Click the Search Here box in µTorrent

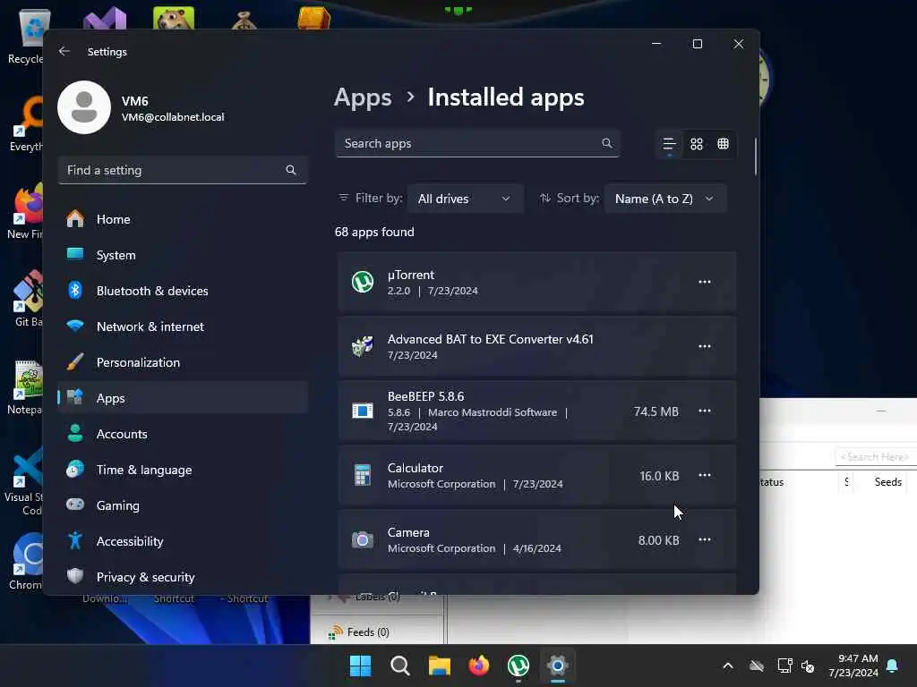(x=876, y=457)
